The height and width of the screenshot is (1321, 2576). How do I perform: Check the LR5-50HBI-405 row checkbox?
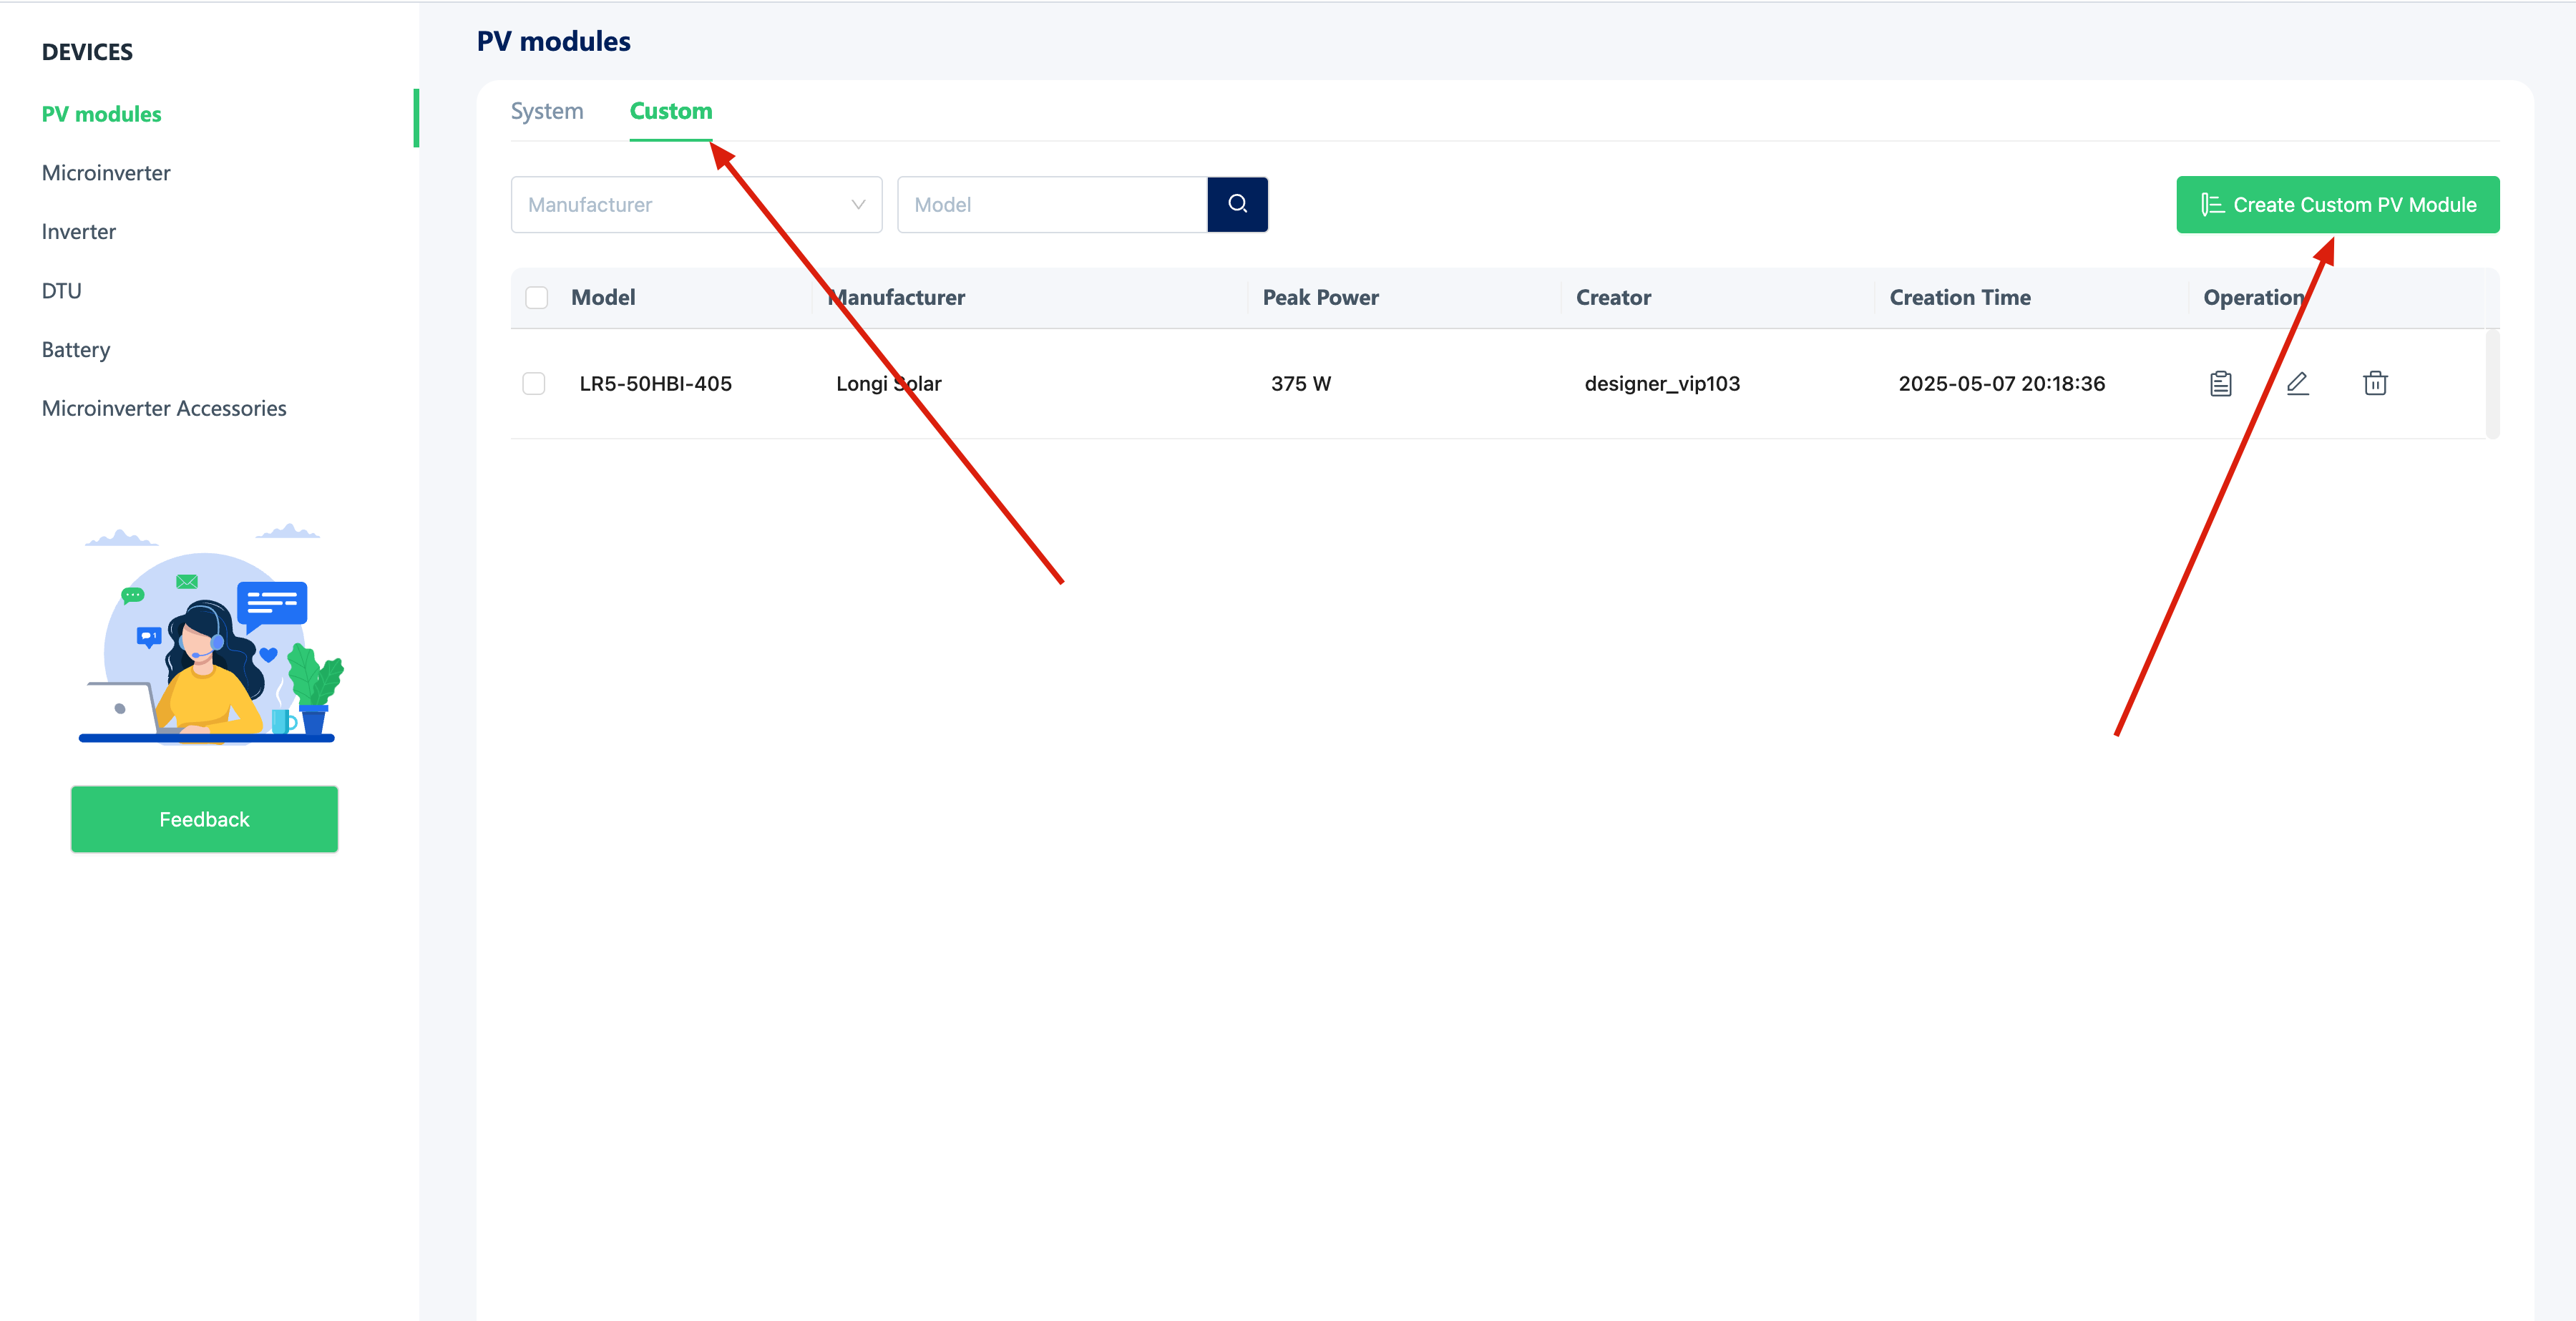(533, 383)
